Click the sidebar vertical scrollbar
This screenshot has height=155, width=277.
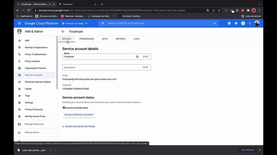(57, 62)
